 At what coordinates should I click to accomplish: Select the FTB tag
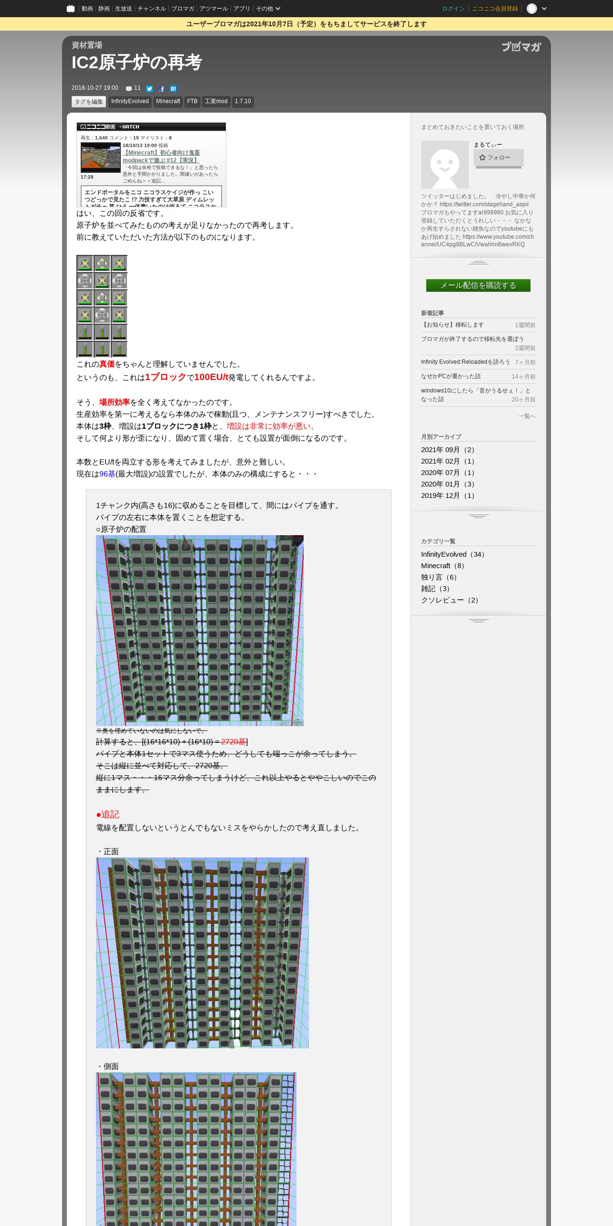(192, 102)
